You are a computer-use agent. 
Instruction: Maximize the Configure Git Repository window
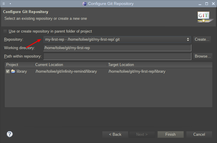206,4
